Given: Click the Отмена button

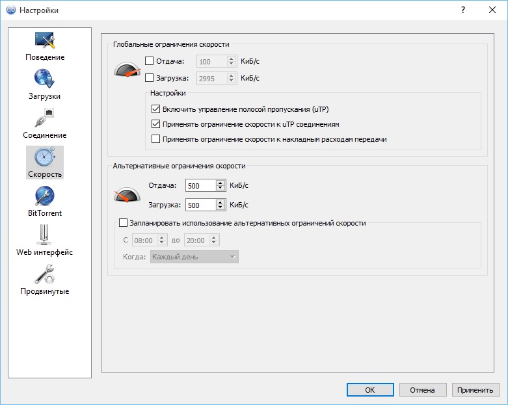Looking at the screenshot, I should click(423, 390).
